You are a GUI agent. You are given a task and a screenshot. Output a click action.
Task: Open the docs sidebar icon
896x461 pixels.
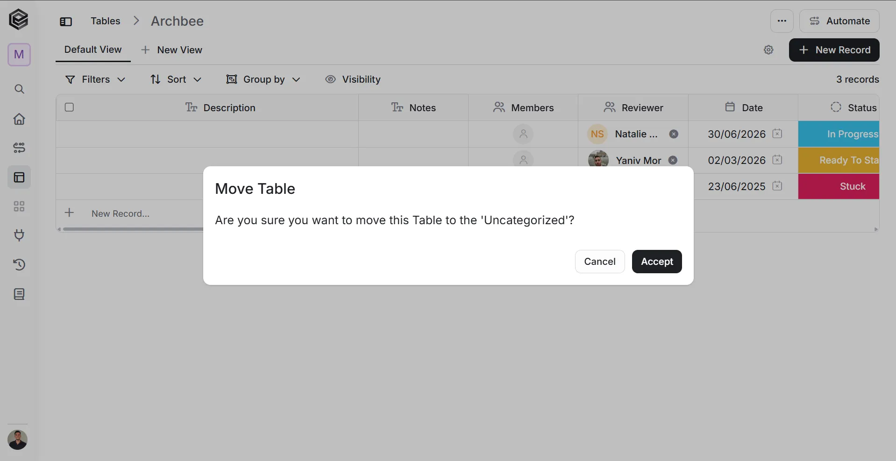(19, 294)
